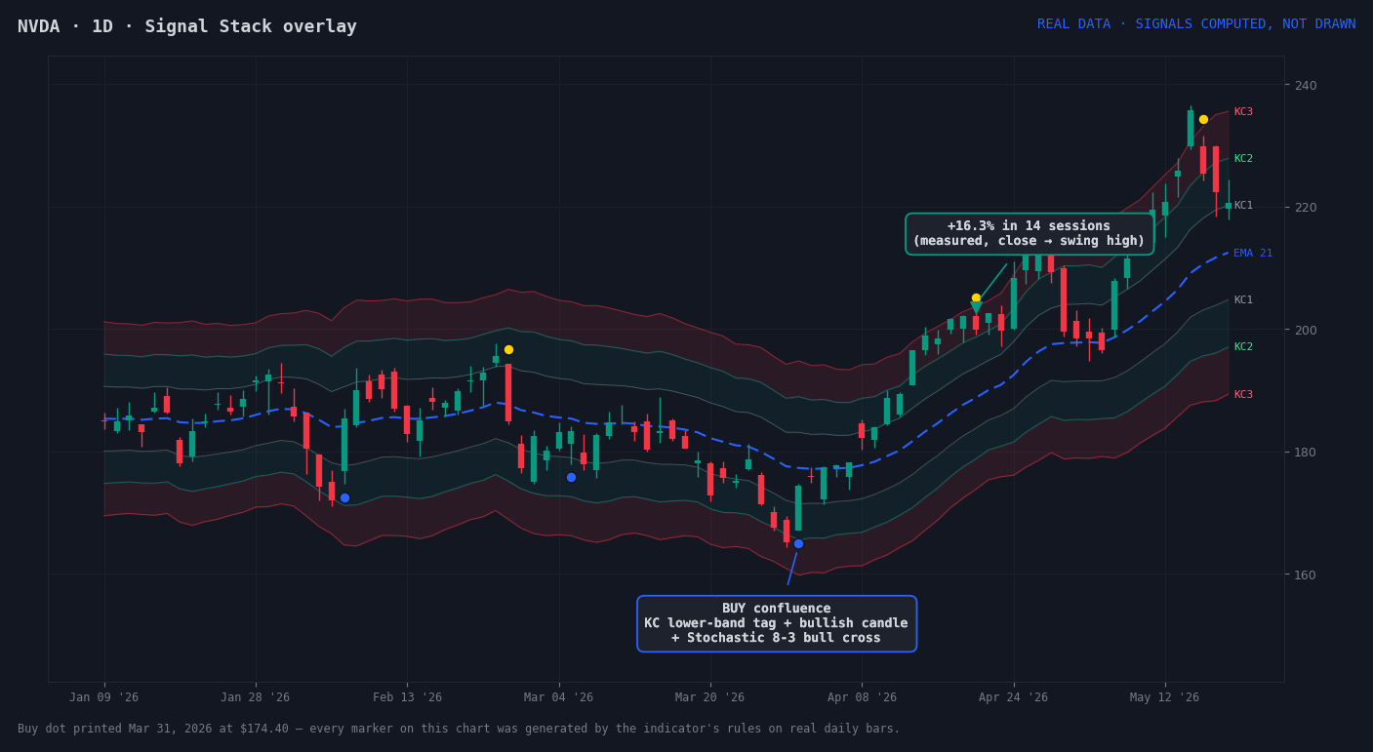Select the EMA 21 line label

tap(1253, 254)
